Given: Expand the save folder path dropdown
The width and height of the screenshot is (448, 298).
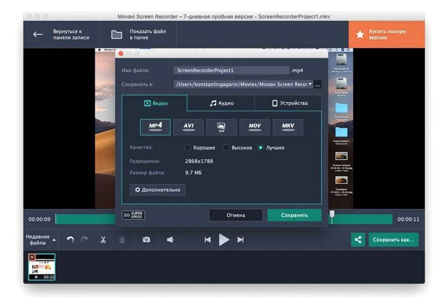Looking at the screenshot, I should pos(310,84).
